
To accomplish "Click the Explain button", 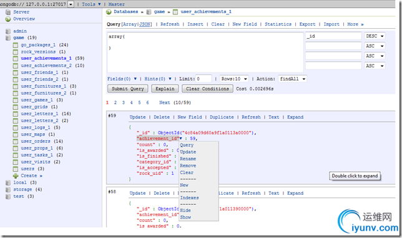I will click(x=165, y=89).
